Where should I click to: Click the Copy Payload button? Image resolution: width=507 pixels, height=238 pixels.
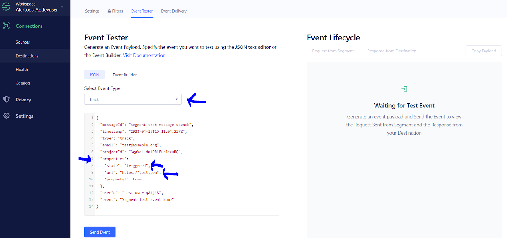[484, 51]
